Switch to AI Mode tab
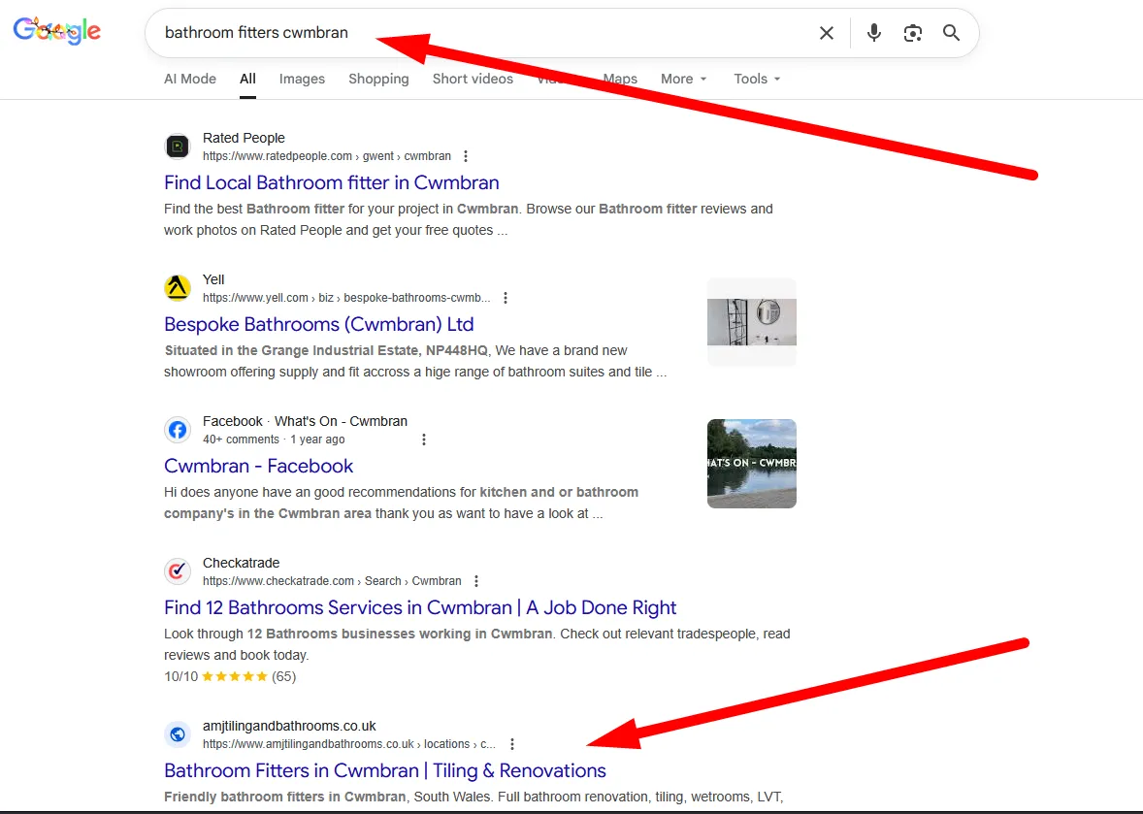The height and width of the screenshot is (814, 1143). pyautogui.click(x=189, y=79)
